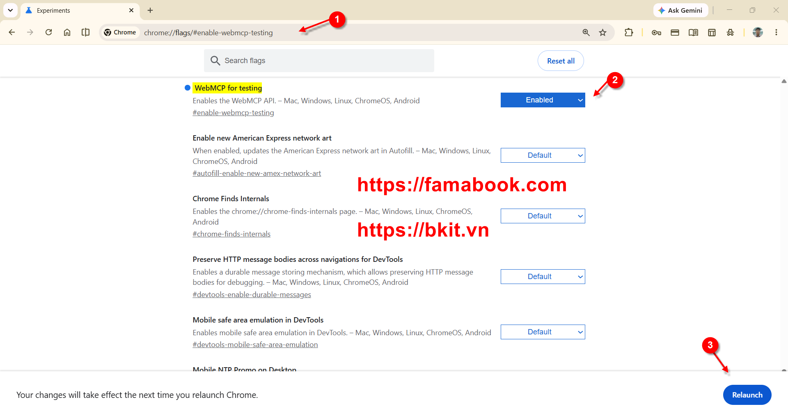Click the table layout toolbar icon
This screenshot has width=788, height=418.
pos(712,32)
